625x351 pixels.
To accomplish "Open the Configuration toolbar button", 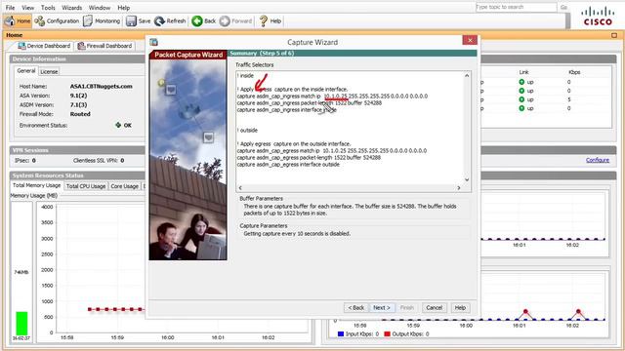I will click(57, 21).
